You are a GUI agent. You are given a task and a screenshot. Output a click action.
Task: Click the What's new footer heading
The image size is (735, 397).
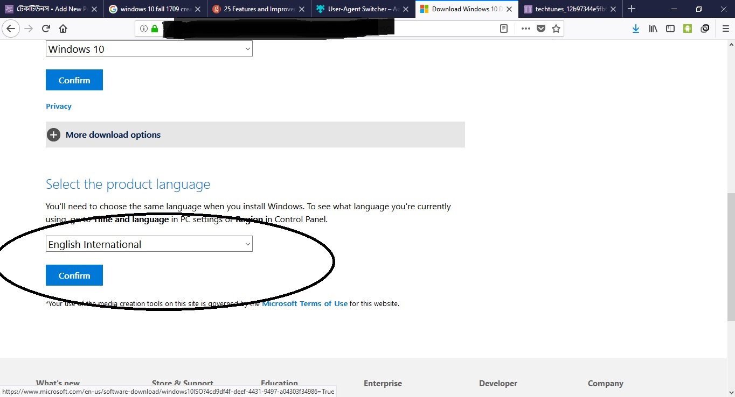point(58,384)
